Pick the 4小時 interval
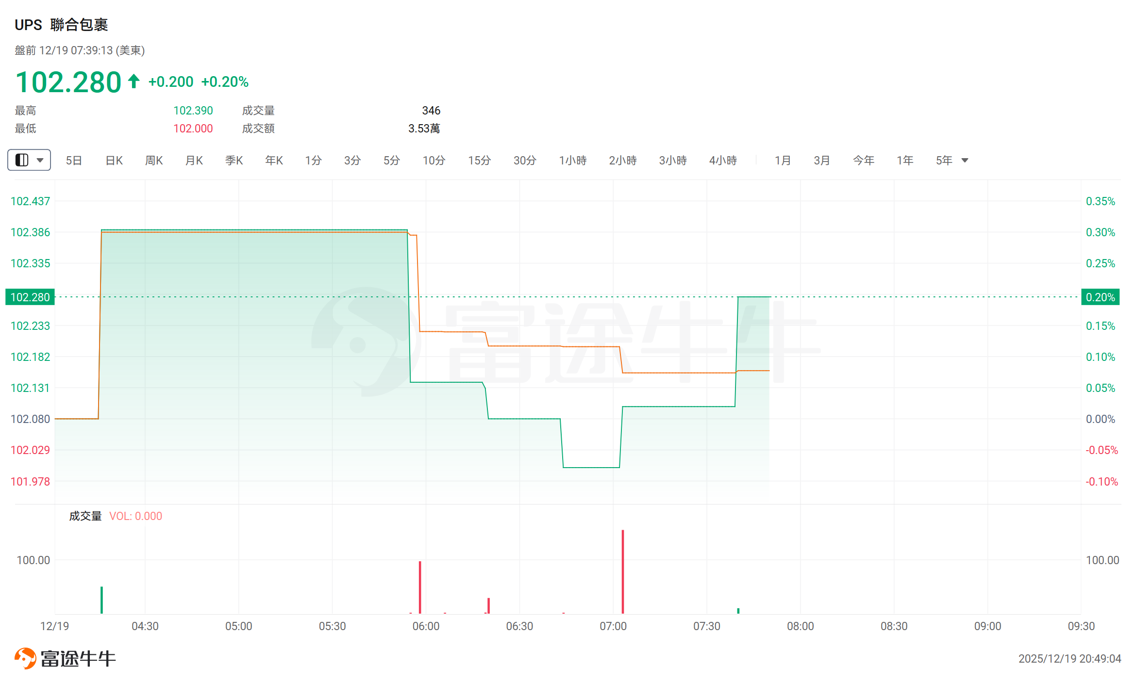Viewport: 1136px width, 683px height. point(723,160)
